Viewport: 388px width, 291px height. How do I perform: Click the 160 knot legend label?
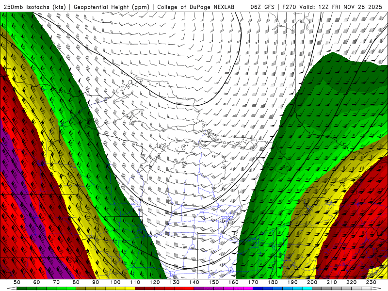pos(233,282)
